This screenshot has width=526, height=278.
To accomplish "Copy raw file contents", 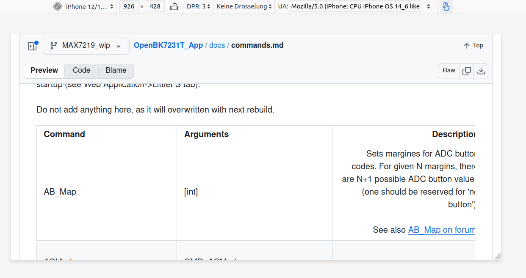I will tap(467, 71).
